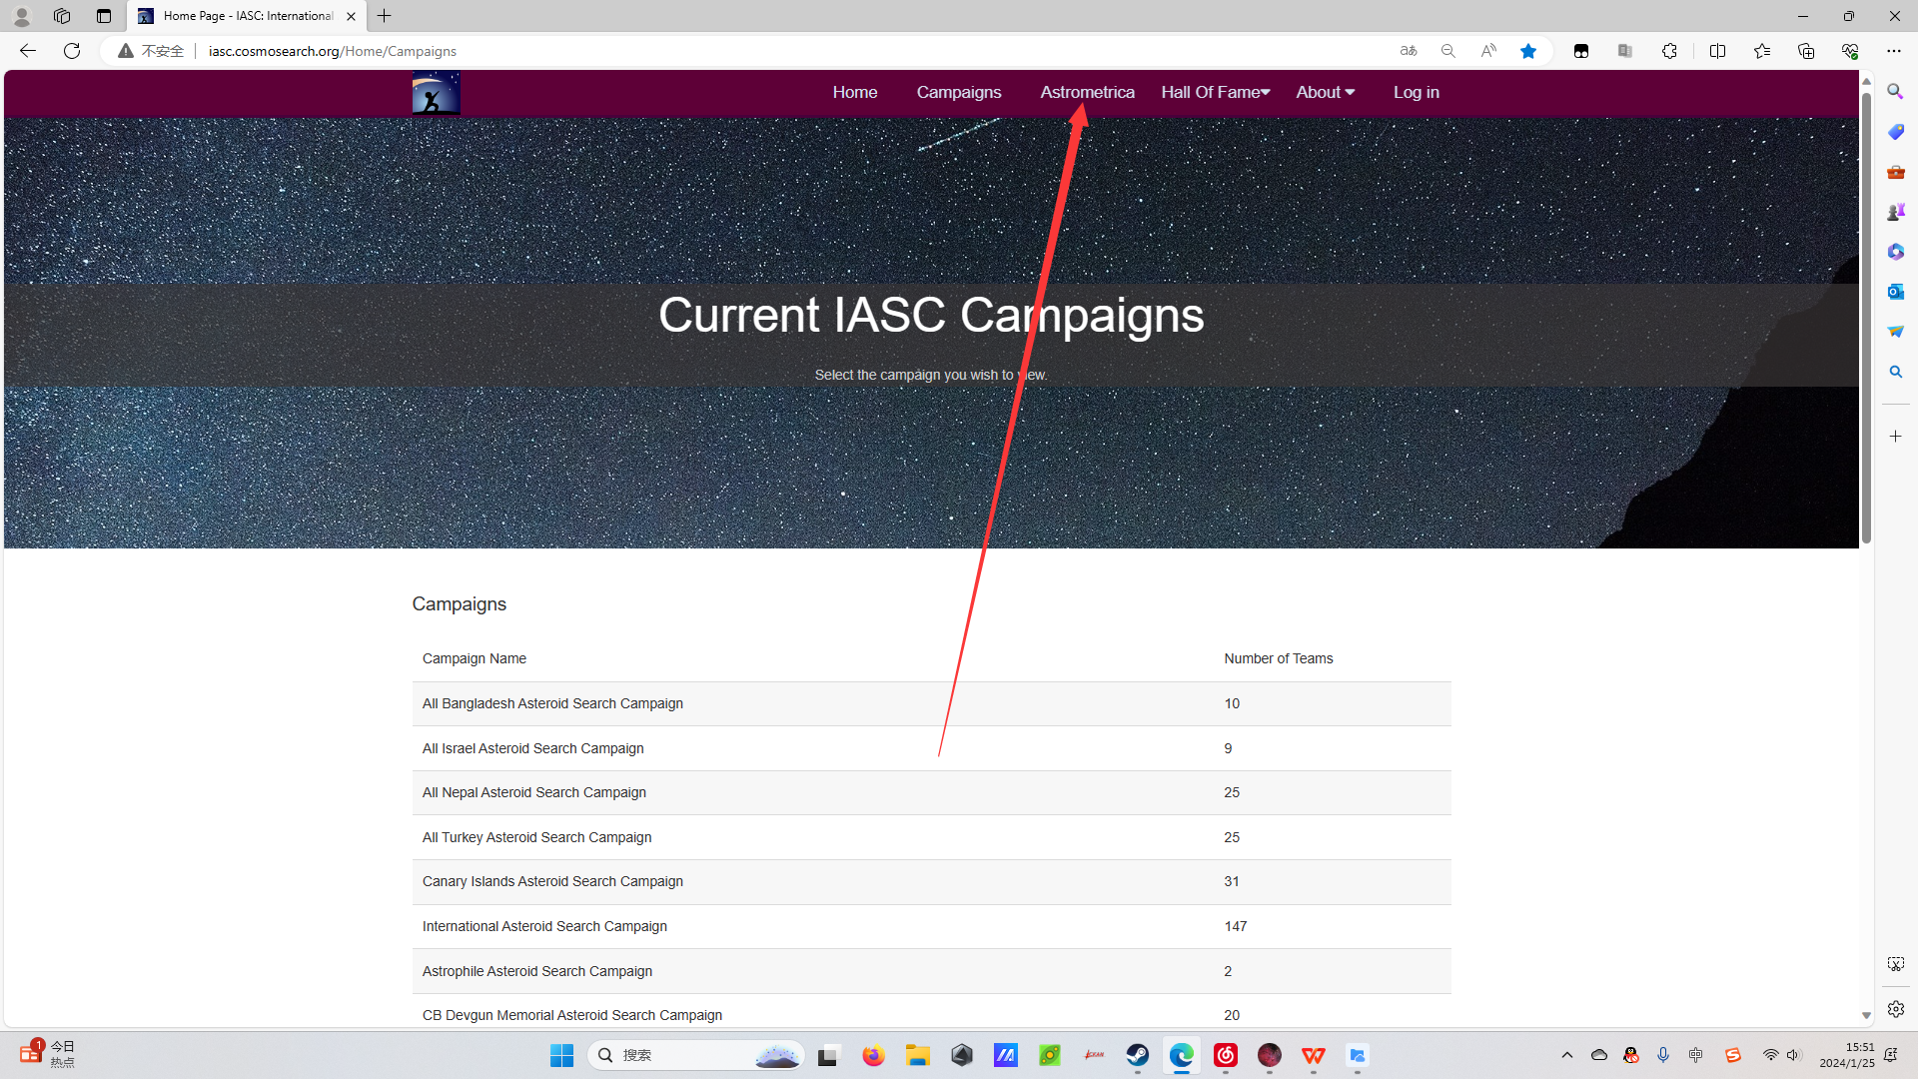Open the Campaigns nav link
Screen dimensions: 1918x1079
pos(959,92)
